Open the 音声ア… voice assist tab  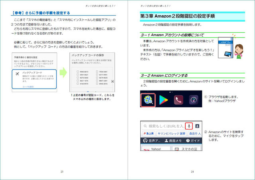tap(152, 140)
